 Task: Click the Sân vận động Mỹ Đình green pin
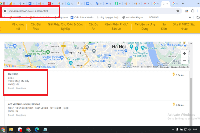click(48, 52)
